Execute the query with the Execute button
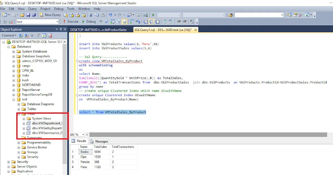333x175 pixels. click(x=70, y=21)
